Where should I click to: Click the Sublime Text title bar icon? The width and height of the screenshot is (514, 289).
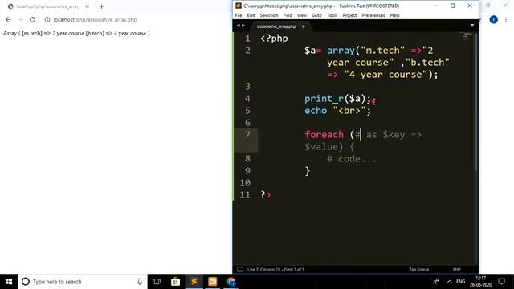click(239, 6)
